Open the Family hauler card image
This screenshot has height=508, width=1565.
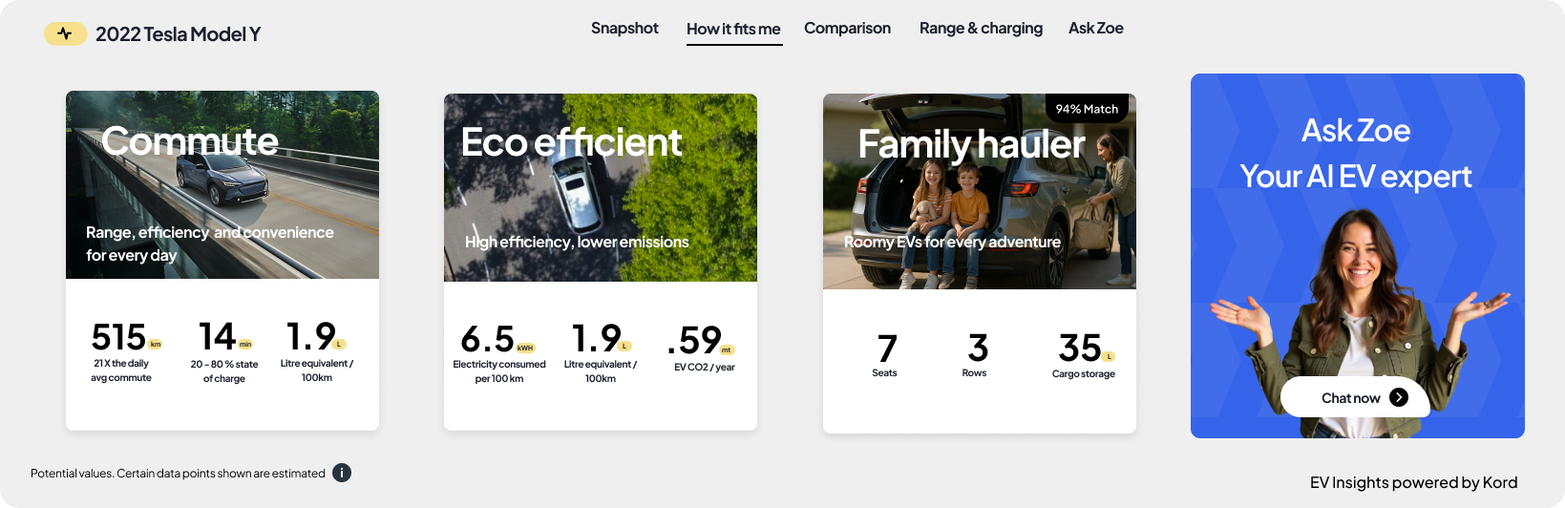click(x=979, y=192)
